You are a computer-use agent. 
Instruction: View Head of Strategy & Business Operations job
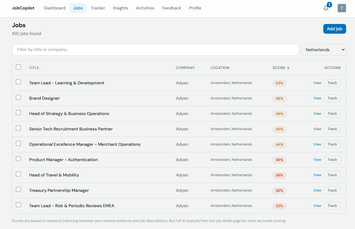317,114
